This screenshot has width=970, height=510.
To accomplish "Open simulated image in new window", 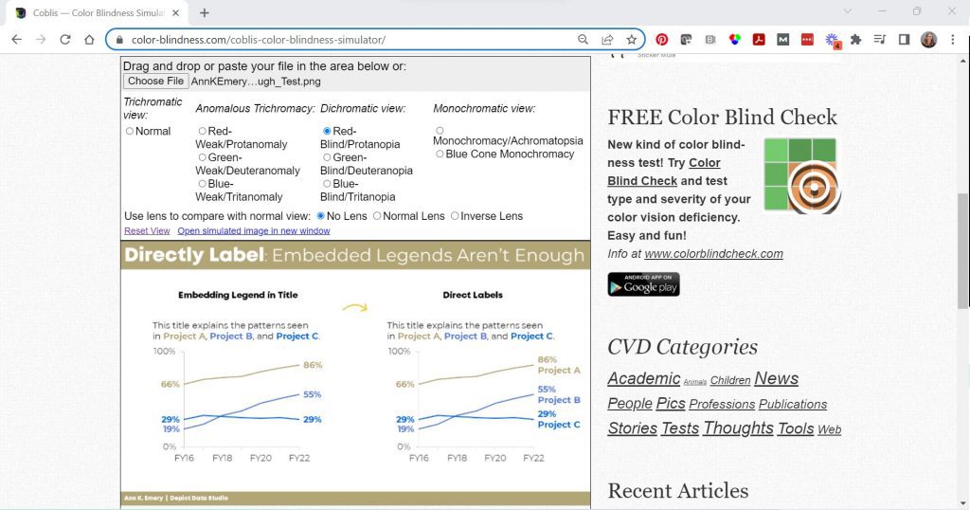I will click(254, 231).
